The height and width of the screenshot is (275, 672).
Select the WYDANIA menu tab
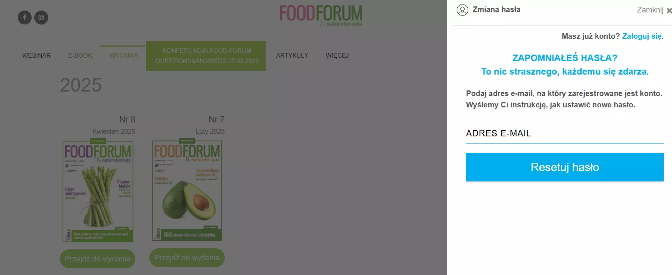pos(123,55)
